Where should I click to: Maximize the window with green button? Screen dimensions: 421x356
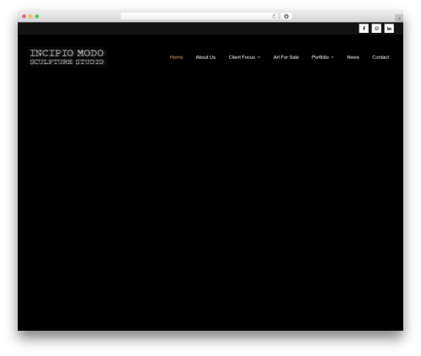click(x=37, y=16)
